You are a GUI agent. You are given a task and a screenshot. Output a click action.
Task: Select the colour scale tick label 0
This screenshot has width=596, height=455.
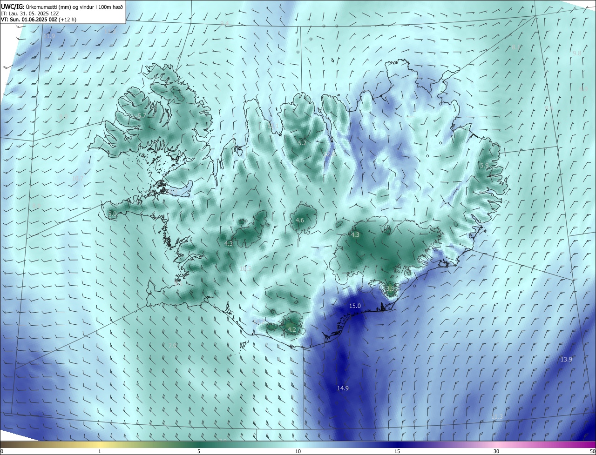pyautogui.click(x=2, y=451)
